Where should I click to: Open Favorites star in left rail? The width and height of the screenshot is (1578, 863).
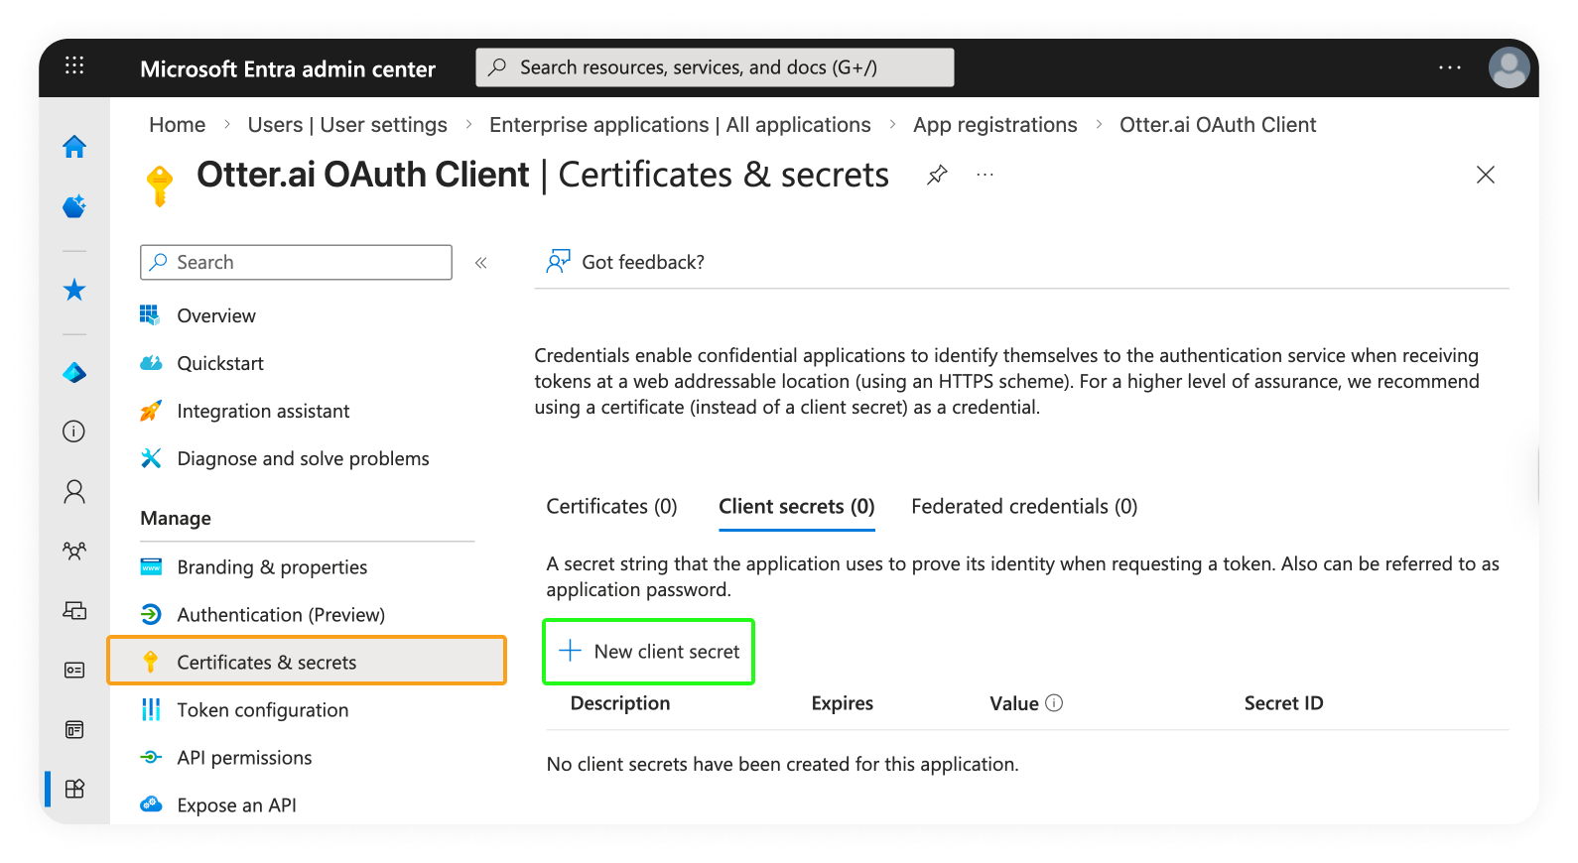[74, 290]
